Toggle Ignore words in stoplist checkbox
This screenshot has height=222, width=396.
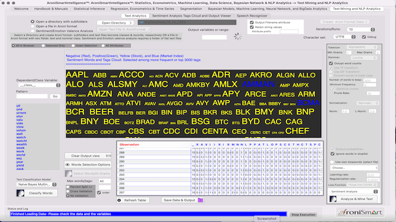[332, 154]
